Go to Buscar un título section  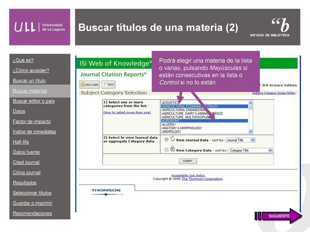click(x=29, y=81)
